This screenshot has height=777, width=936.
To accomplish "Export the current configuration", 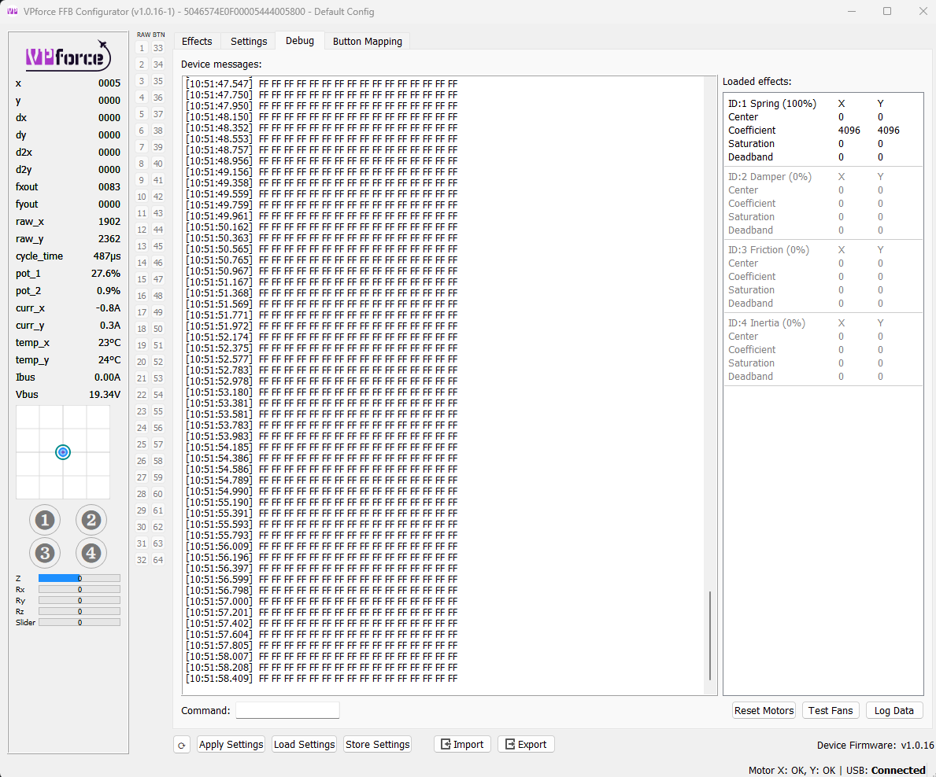I will click(x=526, y=744).
